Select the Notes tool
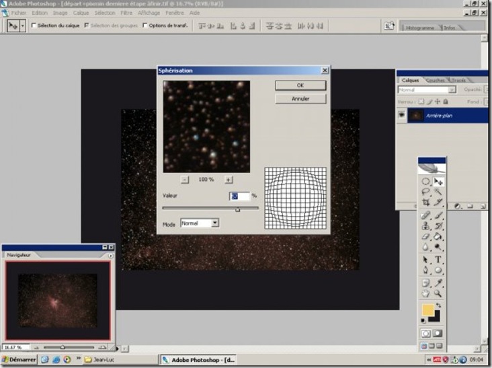The width and height of the screenshot is (492, 368). [425, 283]
